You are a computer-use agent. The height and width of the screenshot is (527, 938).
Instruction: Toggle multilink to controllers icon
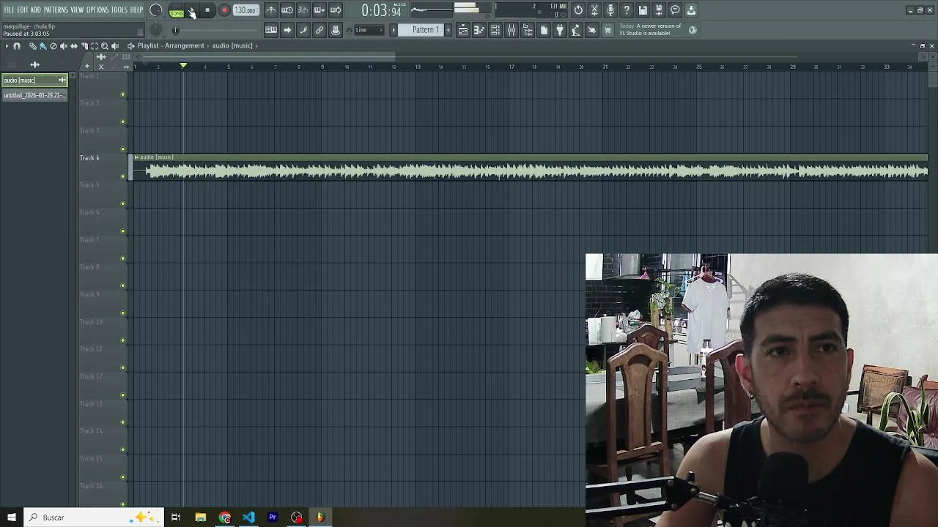point(336,30)
